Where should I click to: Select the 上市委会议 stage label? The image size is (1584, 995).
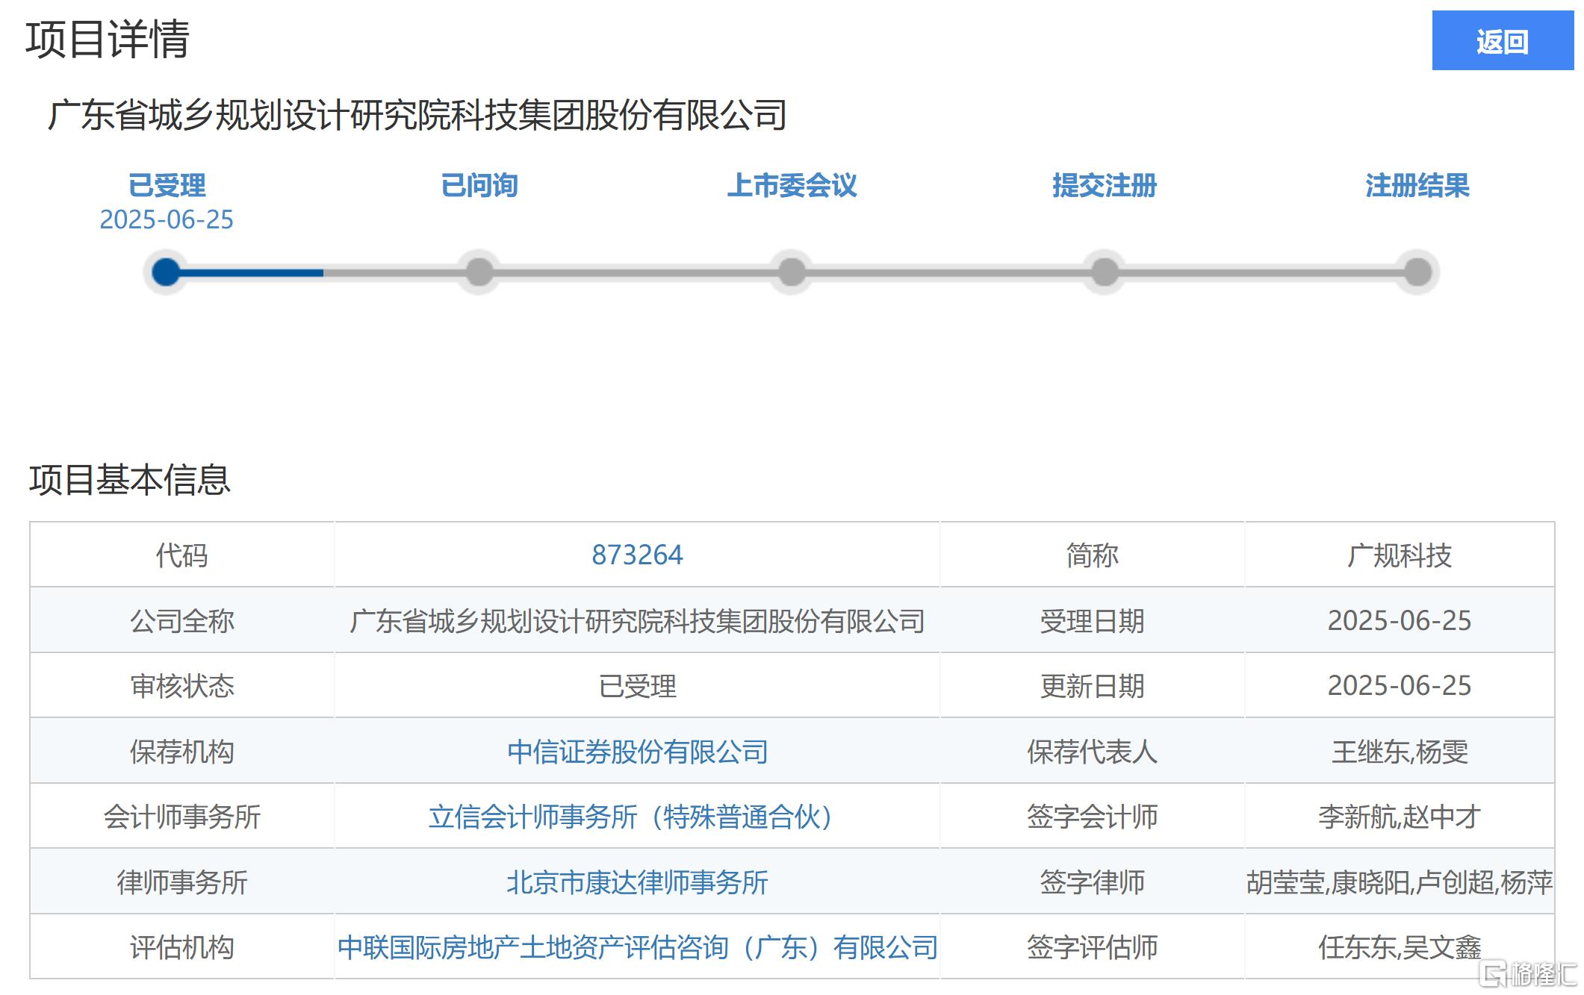[792, 185]
